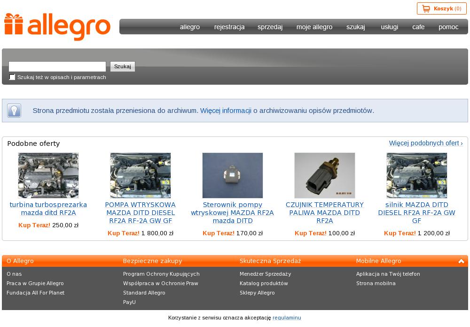Click the Szukaj search button
The width and height of the screenshot is (470, 327).
[123, 66]
